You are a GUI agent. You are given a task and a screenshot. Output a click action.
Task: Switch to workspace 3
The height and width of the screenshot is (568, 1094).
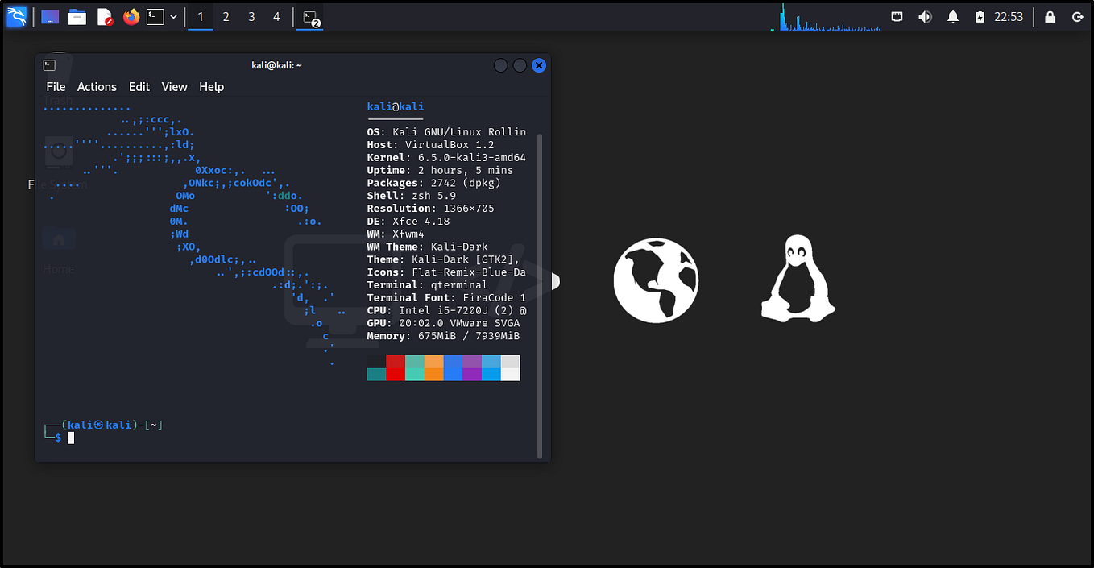251,16
